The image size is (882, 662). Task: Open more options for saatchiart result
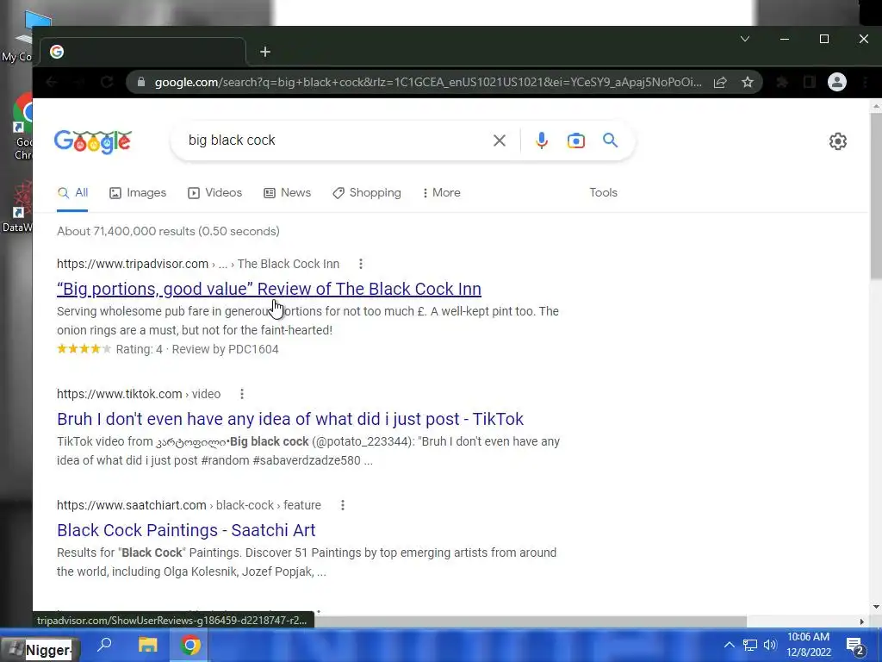[343, 505]
